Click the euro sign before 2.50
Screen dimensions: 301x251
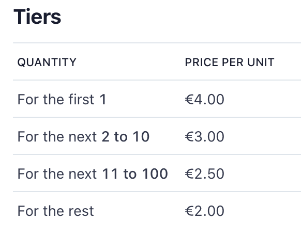pos(189,174)
